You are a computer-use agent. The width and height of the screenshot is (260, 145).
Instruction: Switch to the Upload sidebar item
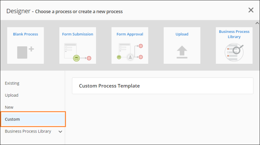point(12,95)
